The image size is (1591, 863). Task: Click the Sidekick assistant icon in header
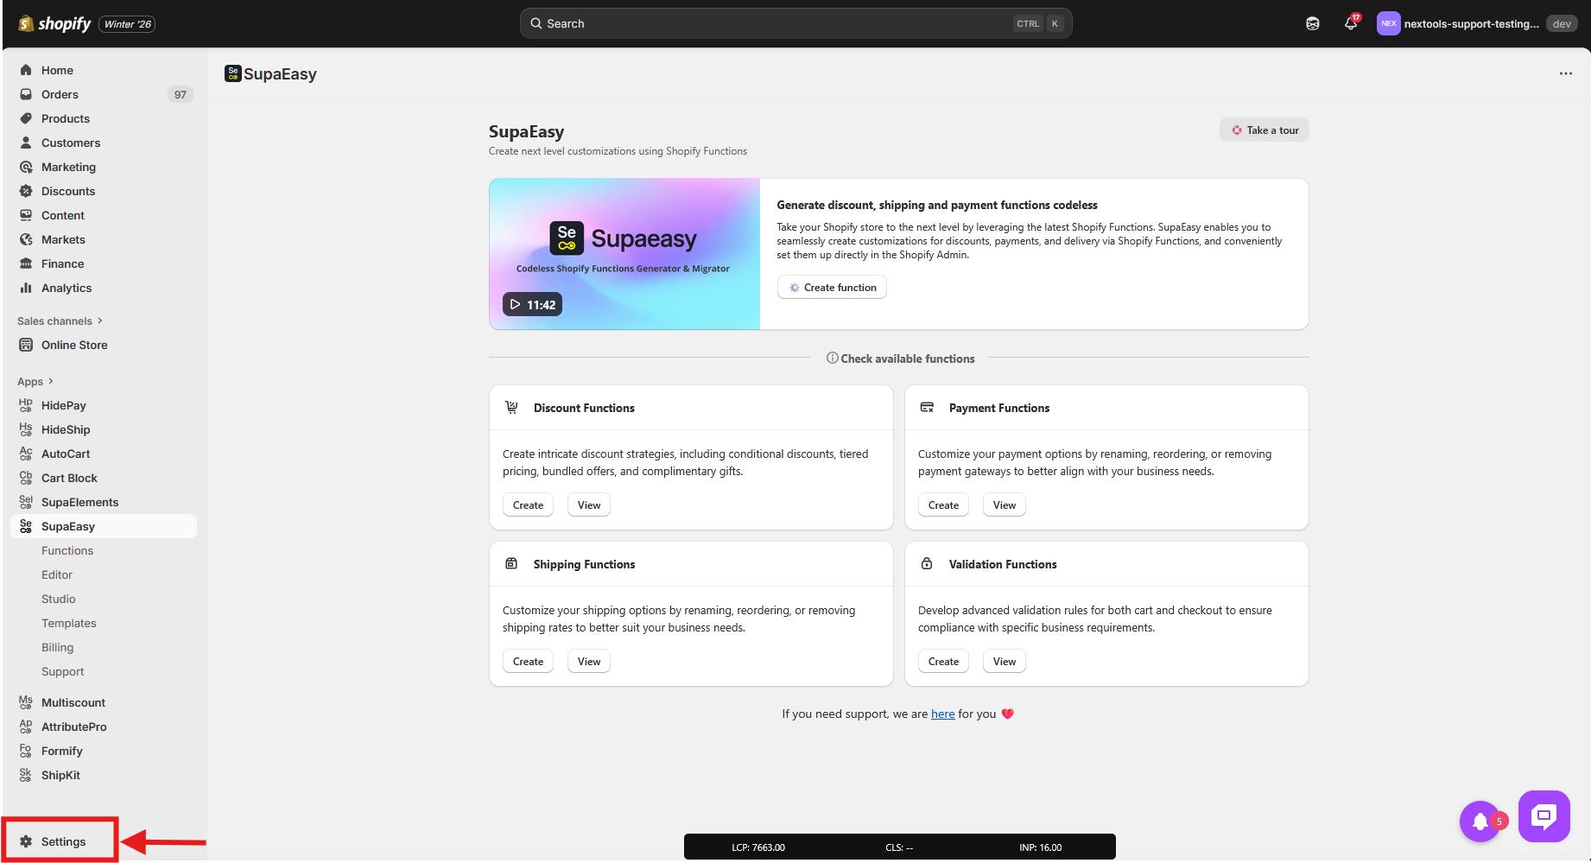[1312, 24]
